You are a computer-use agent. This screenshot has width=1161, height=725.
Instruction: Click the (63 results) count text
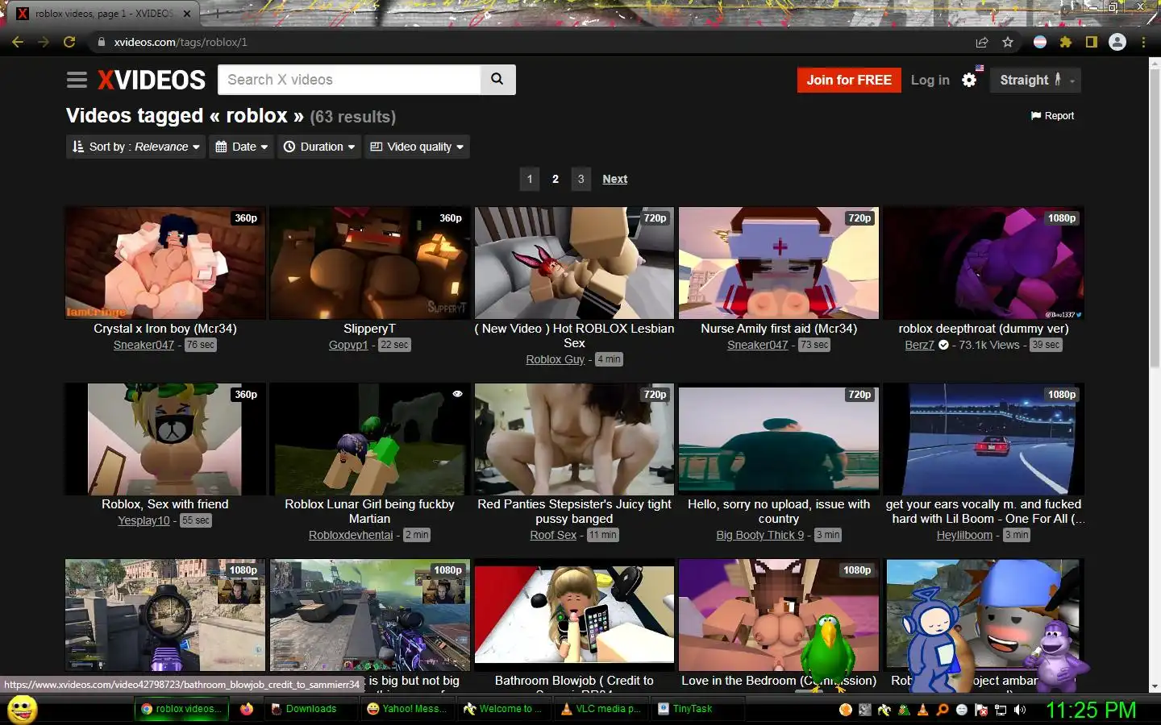point(353,117)
